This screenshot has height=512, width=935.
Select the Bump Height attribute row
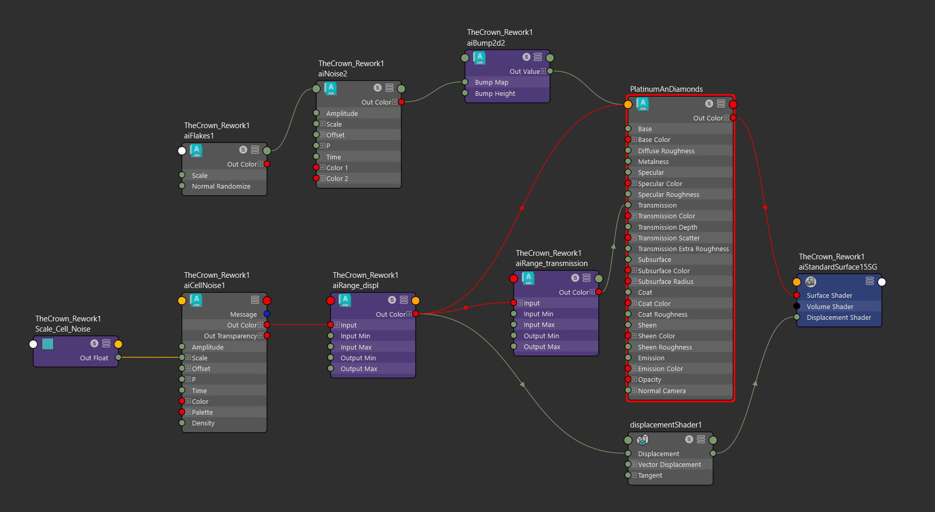tap(495, 94)
